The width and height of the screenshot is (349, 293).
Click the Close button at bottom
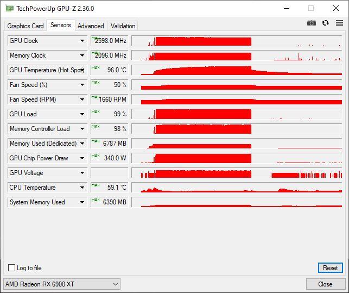325,284
